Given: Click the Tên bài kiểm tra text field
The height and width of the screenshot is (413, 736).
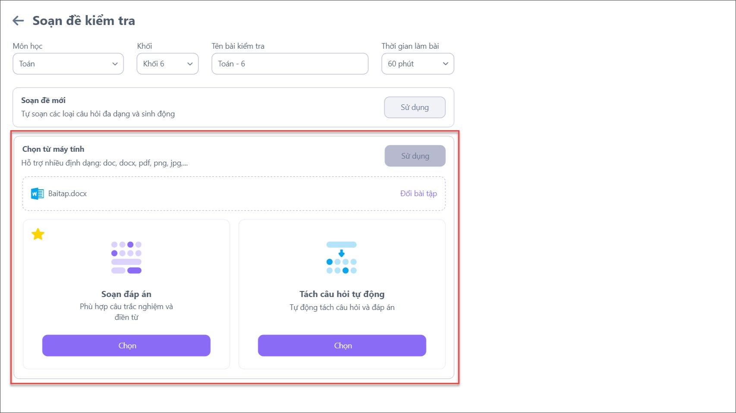Looking at the screenshot, I should click(289, 64).
